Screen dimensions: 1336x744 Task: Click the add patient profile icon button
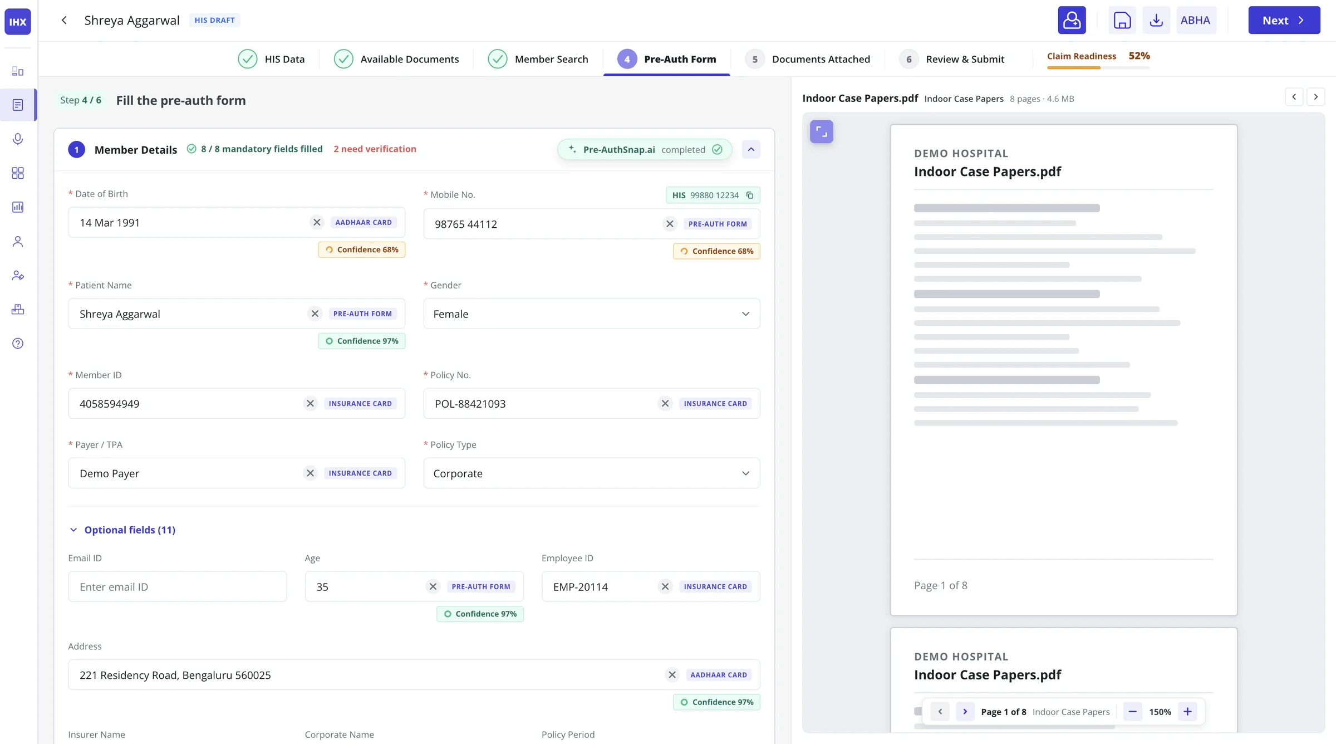pyautogui.click(x=1072, y=20)
